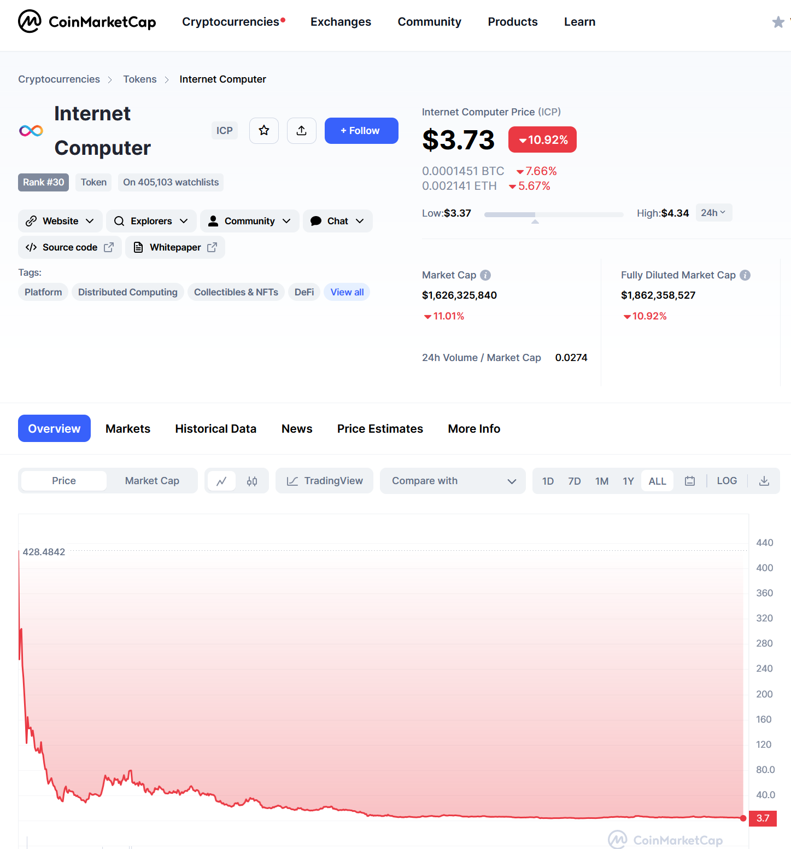The width and height of the screenshot is (791, 849).
Task: Open TradingView chart mode
Action: [324, 481]
